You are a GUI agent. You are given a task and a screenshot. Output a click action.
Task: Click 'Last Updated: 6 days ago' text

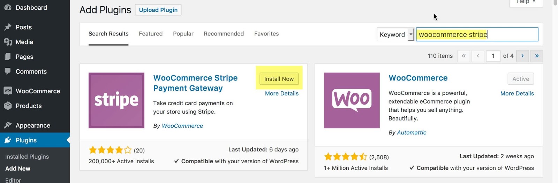263,149
